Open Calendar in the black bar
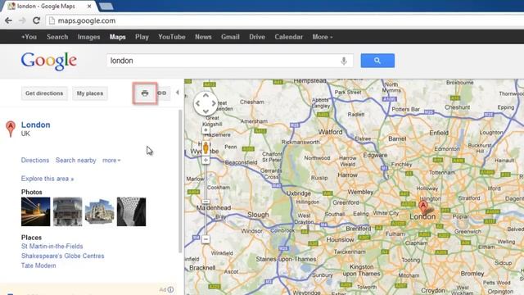The image size is (524, 295). pos(289,37)
